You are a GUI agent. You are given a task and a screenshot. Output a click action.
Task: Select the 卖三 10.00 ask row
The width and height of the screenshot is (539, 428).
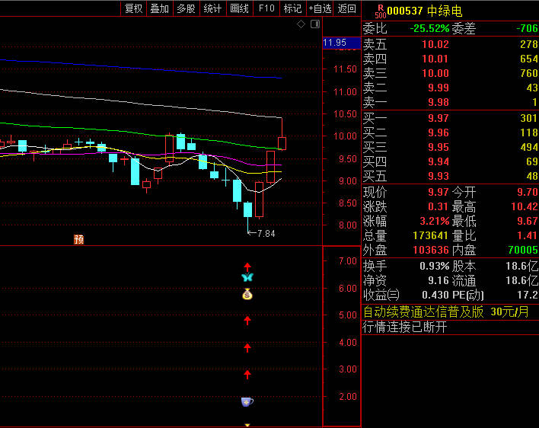point(451,73)
